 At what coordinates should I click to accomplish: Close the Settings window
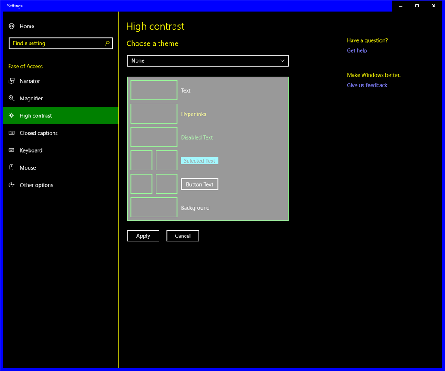tap(433, 6)
